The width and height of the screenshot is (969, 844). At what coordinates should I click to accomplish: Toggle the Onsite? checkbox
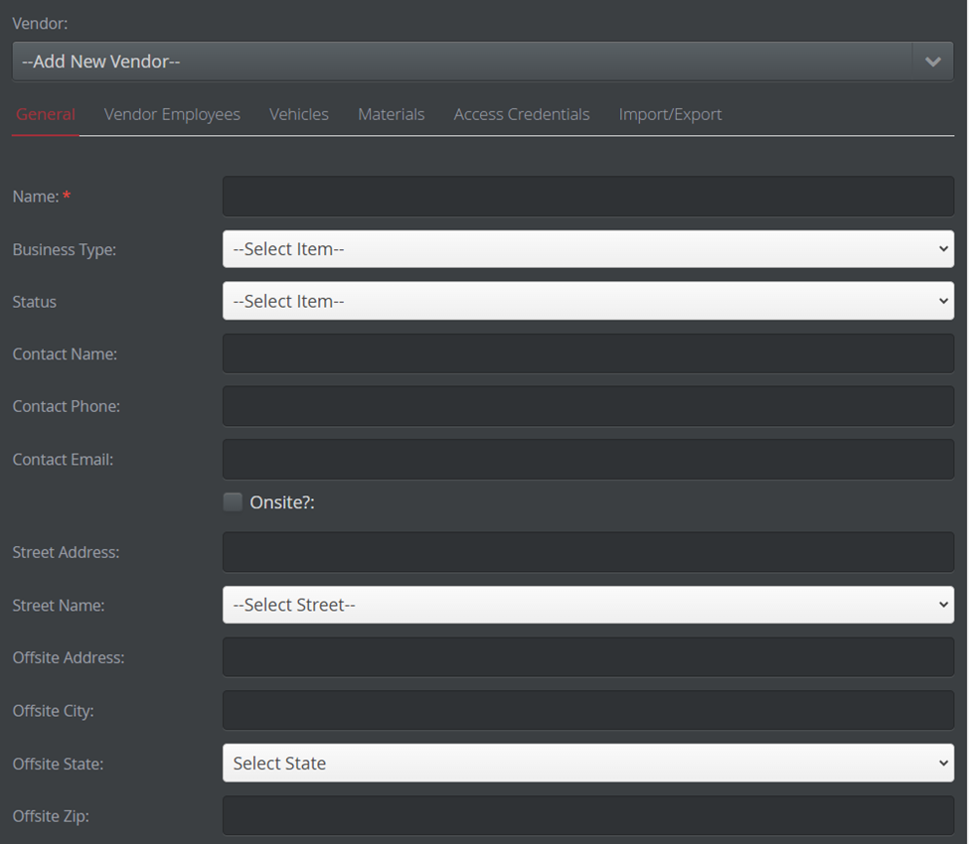tap(233, 502)
